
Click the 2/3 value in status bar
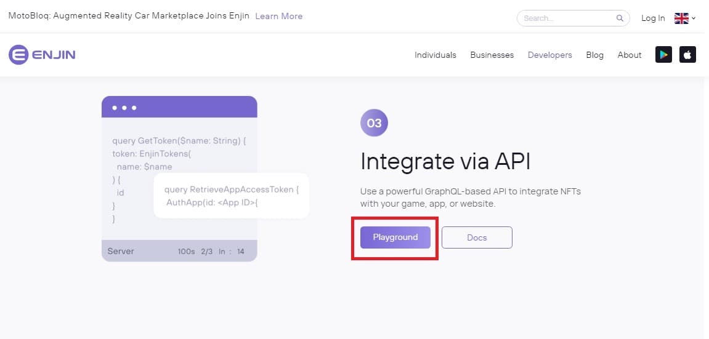click(206, 252)
